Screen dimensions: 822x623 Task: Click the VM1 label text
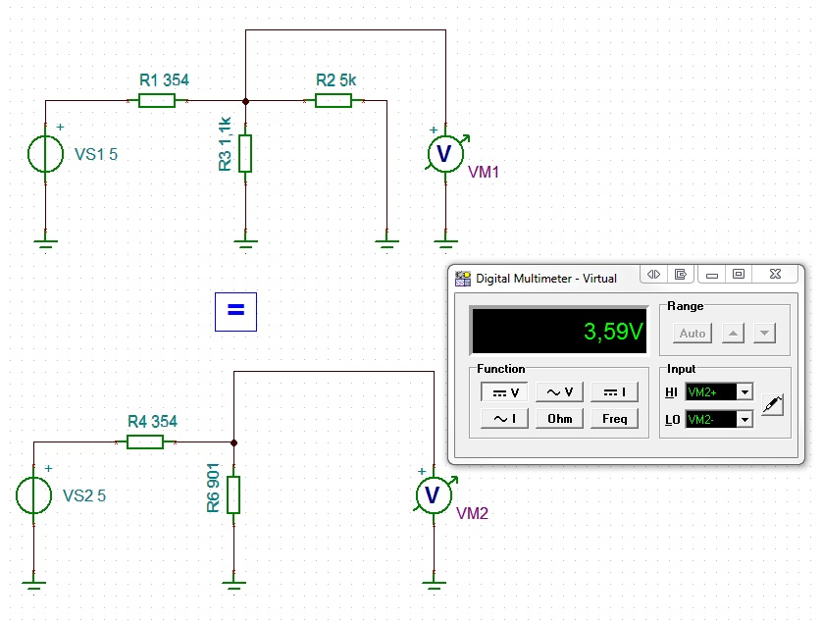point(484,172)
